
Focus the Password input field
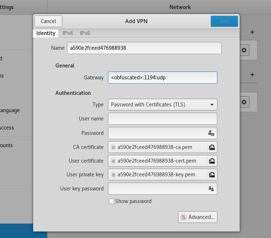pyautogui.click(x=162, y=133)
